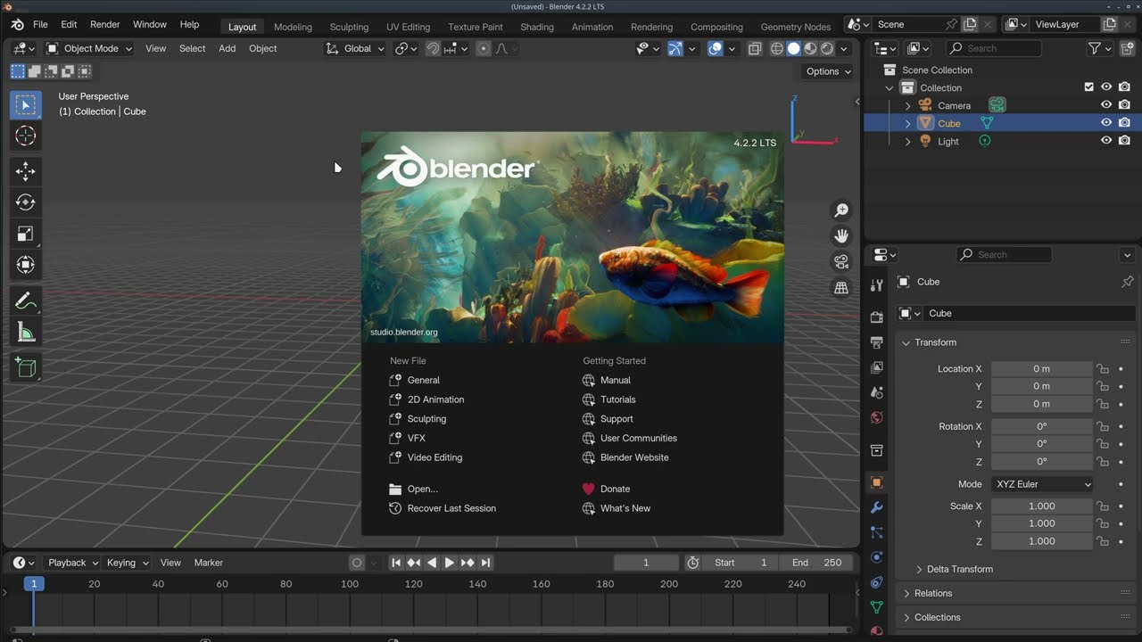Select the Add Cube tool
Viewport: 1142px width, 642px height.
[26, 367]
